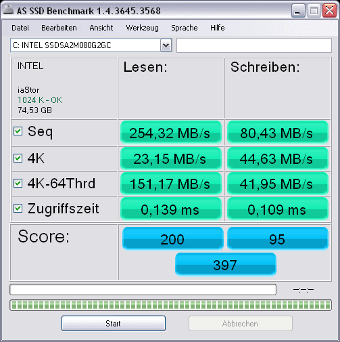Viewport: 340px width, 342px height.
Task: Maximize the benchmark window
Action: tap(314, 11)
